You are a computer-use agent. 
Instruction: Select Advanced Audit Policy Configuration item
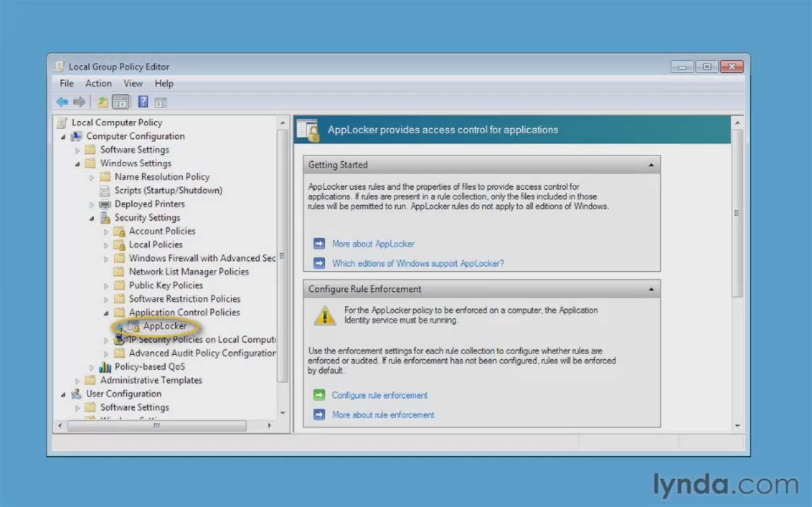[202, 353]
